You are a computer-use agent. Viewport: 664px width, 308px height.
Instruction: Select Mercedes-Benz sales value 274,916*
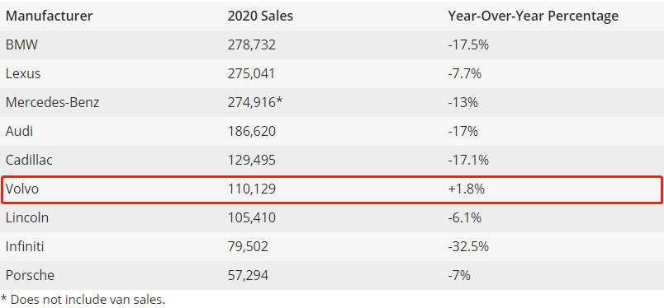255,102
